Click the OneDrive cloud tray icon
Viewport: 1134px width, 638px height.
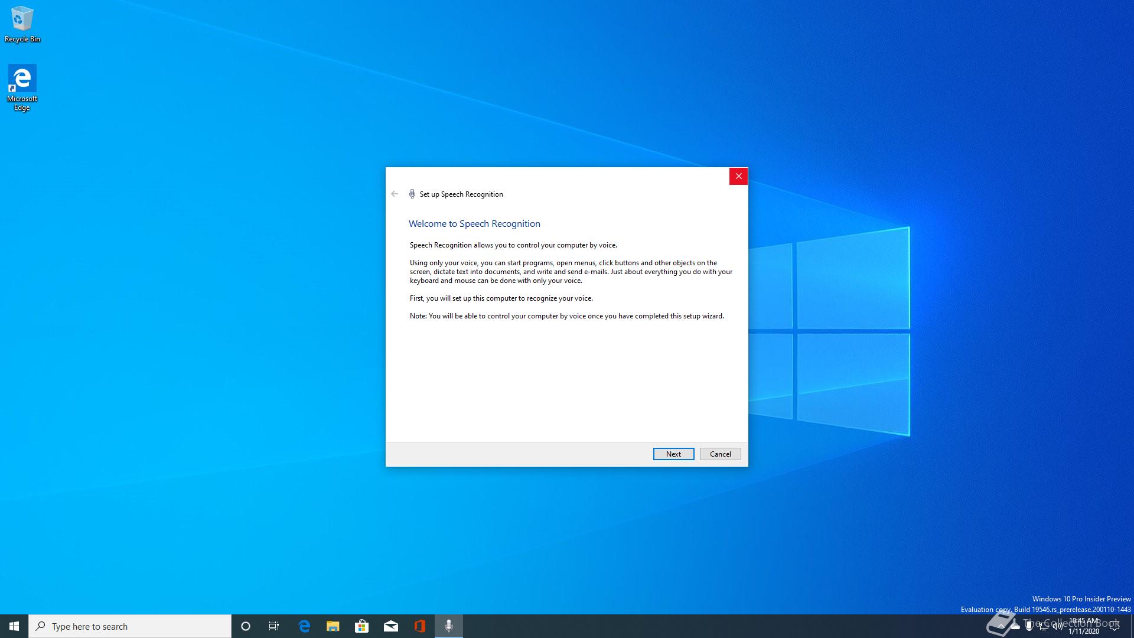1015,626
